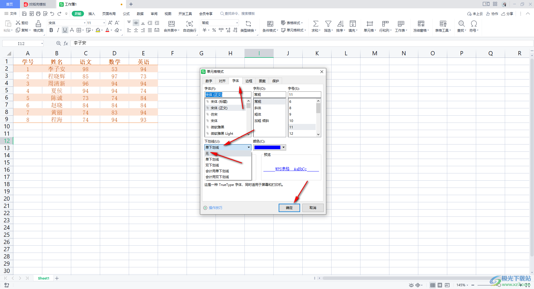Open the 操作技巧 link
534x289 pixels.
(215, 208)
